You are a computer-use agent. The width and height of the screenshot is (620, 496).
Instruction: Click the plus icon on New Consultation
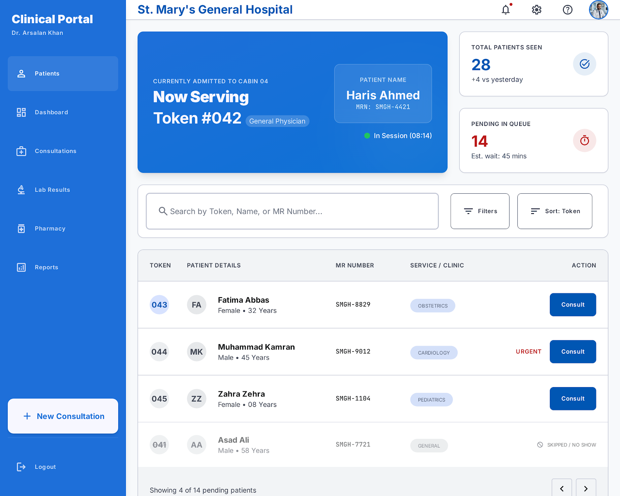pos(27,416)
